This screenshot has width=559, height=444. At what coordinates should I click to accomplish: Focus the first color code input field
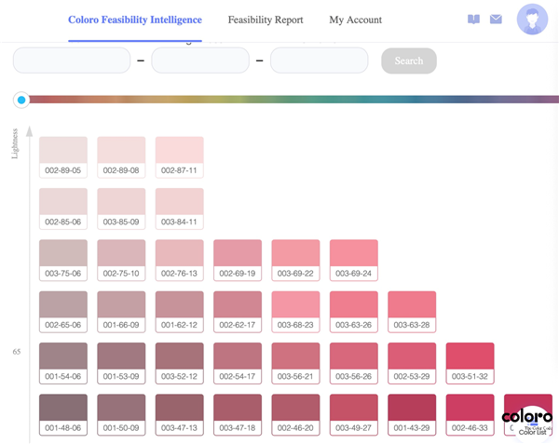(72, 61)
